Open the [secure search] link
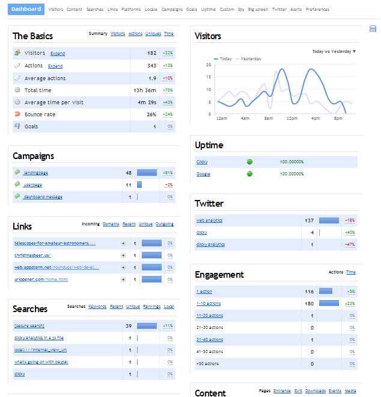The image size is (381, 397). 29,326
